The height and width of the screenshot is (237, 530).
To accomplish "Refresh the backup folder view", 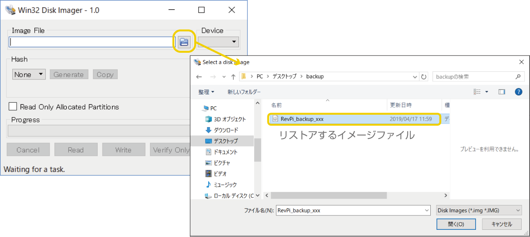I will (x=424, y=76).
